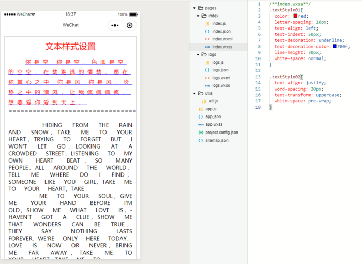
Task: Click the 'text-transform: uppercase' line
Action: point(308,95)
